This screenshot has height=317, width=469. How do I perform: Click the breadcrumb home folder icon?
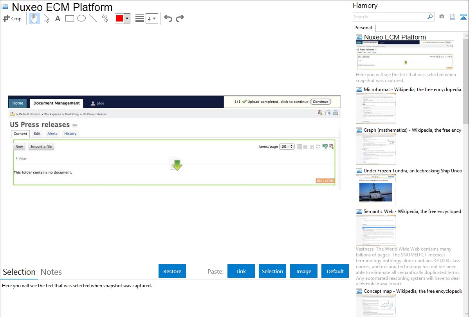click(12, 114)
